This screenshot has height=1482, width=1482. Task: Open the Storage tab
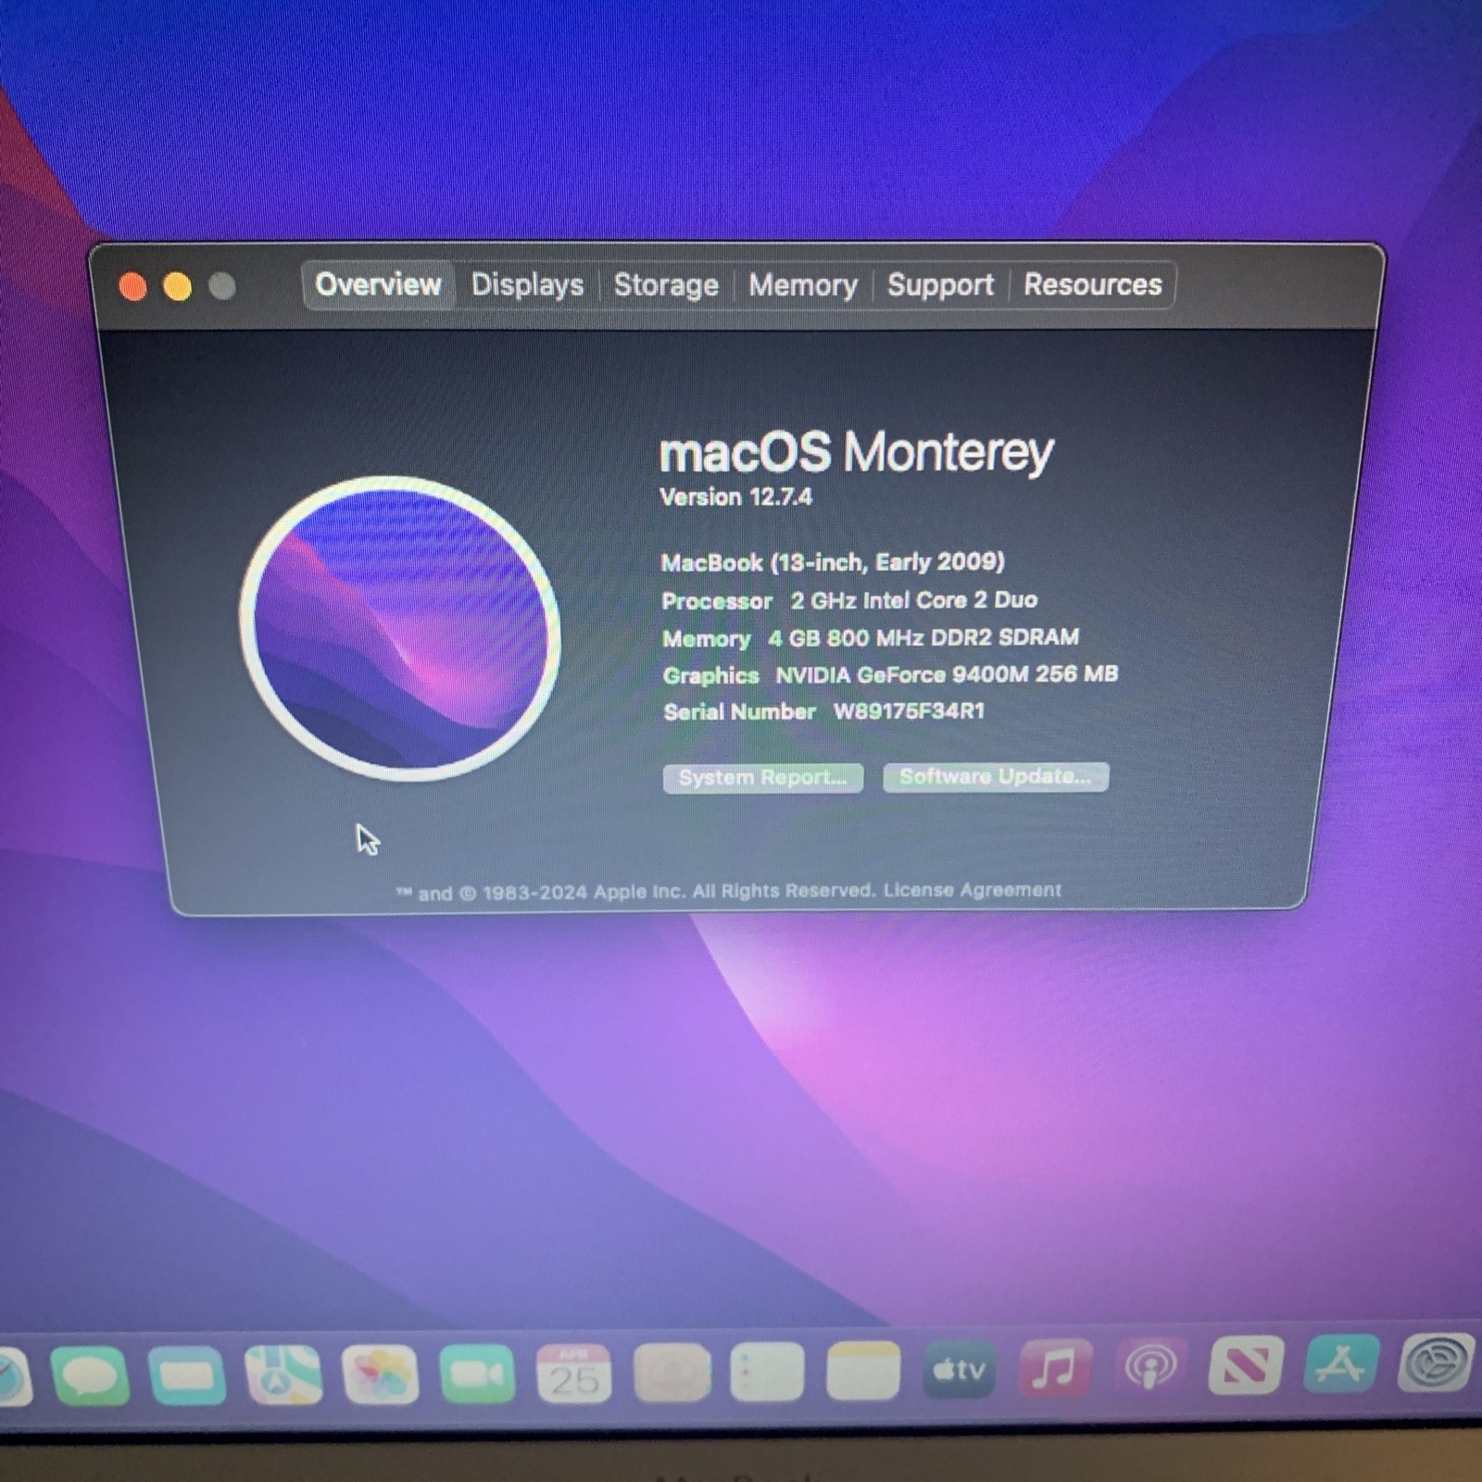(666, 284)
